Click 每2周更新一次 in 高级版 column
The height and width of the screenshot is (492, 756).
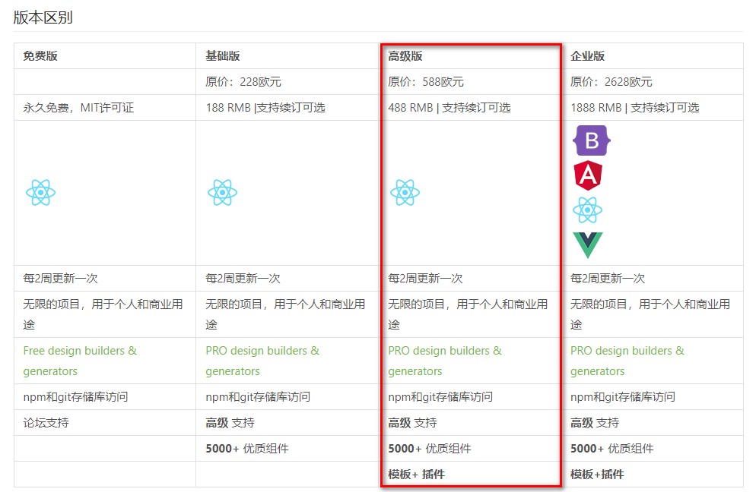(425, 278)
